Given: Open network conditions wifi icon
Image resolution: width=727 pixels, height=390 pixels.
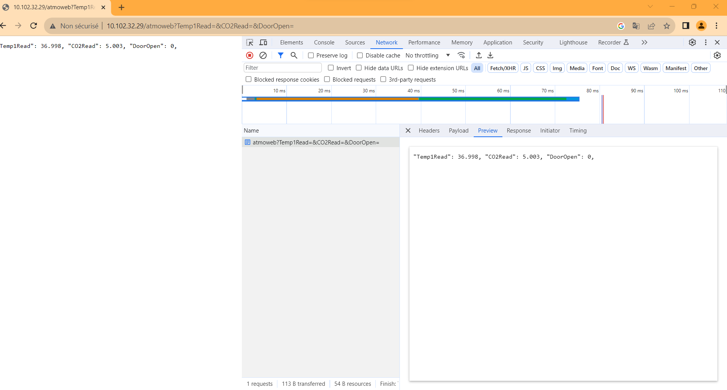Looking at the screenshot, I should (461, 56).
